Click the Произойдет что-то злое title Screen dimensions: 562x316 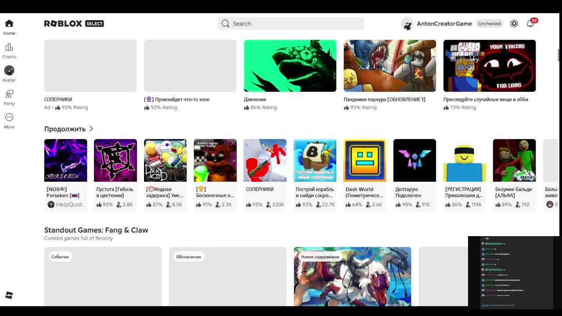177,99
